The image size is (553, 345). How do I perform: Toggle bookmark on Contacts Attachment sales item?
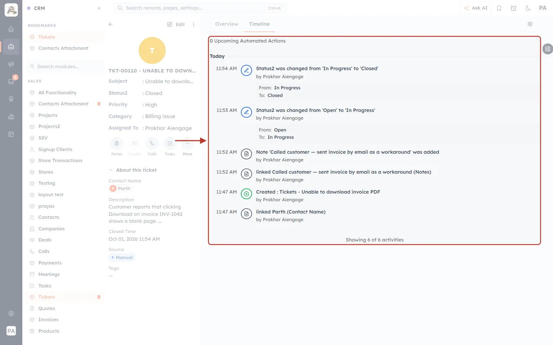(x=99, y=104)
